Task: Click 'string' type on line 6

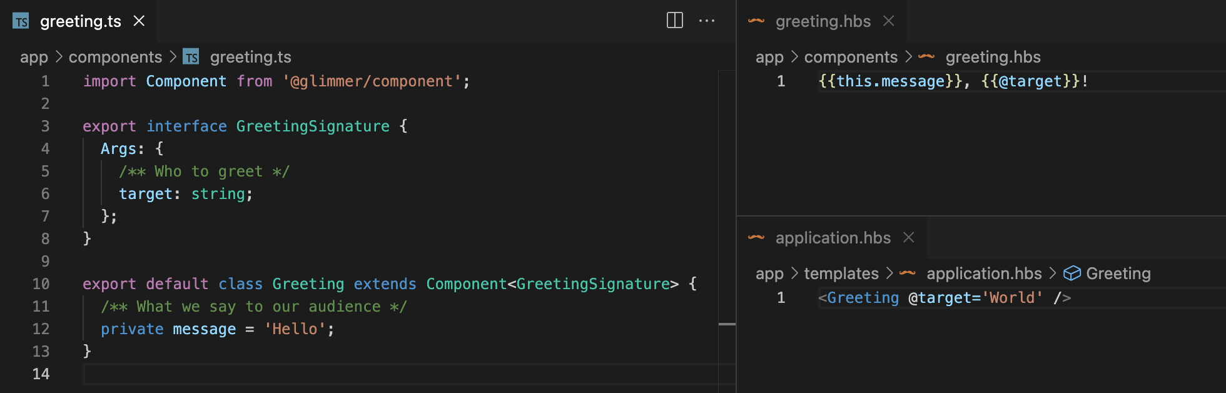Action: 218,194
